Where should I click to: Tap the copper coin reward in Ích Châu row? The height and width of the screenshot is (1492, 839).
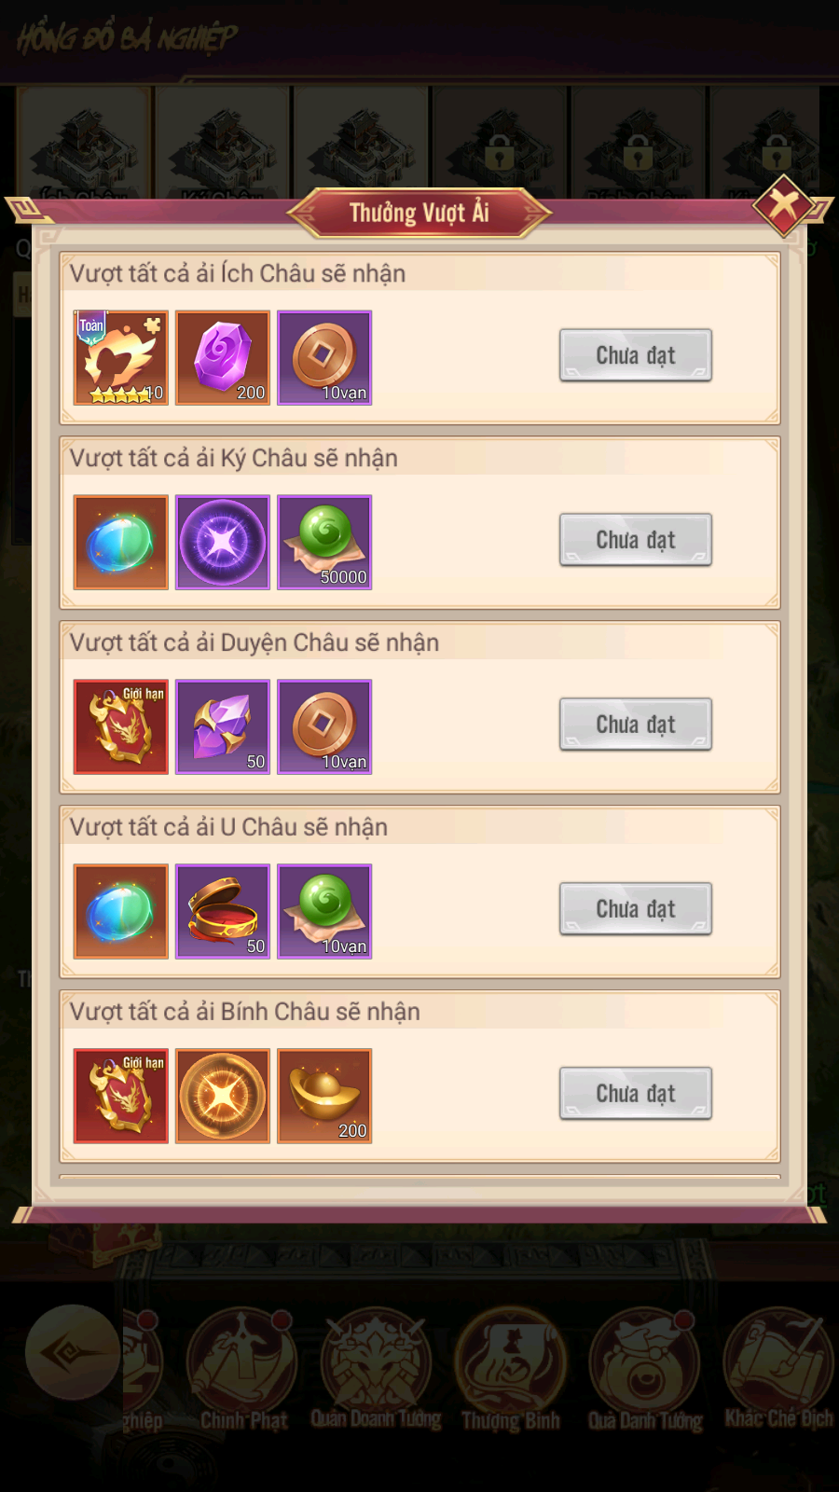click(324, 357)
